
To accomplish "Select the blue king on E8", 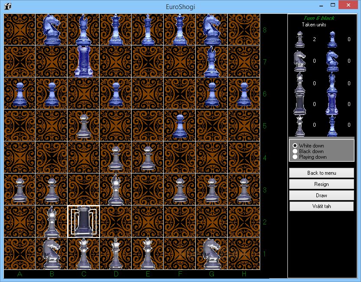I will point(148,29).
